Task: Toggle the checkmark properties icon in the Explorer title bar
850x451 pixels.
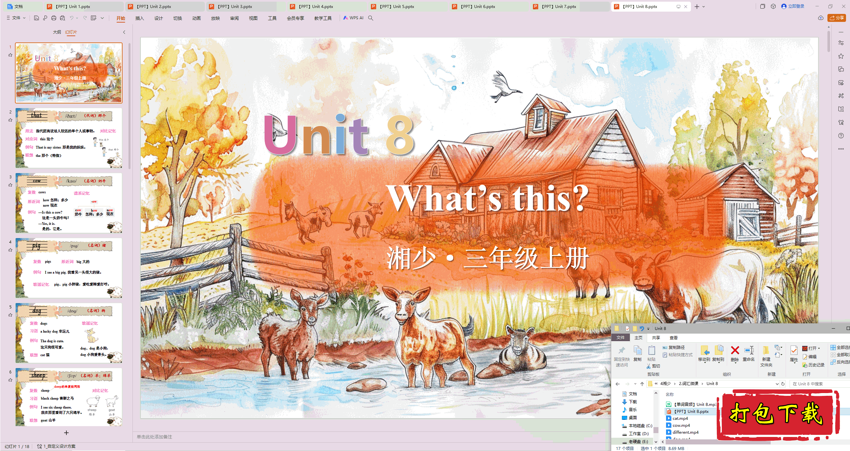Action: (627, 329)
